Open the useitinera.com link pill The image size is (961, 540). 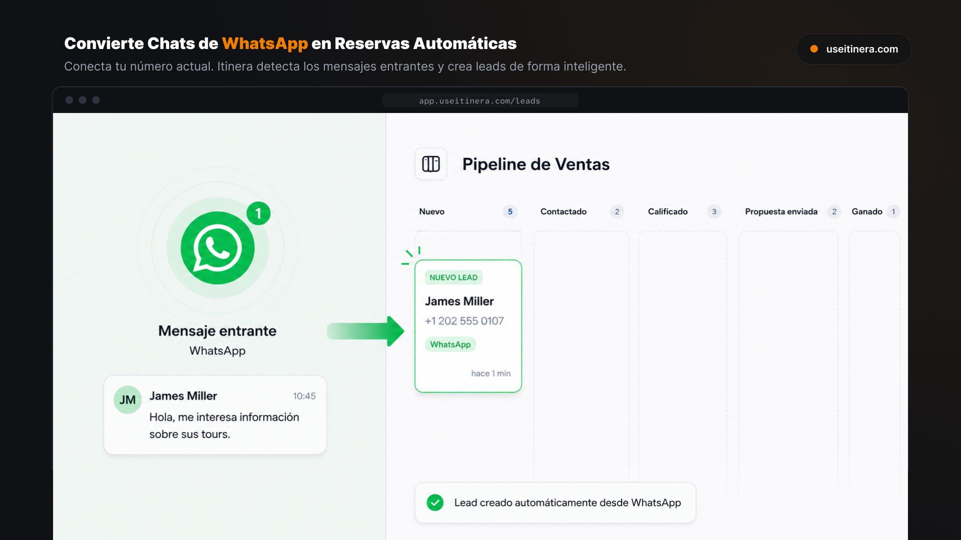854,49
